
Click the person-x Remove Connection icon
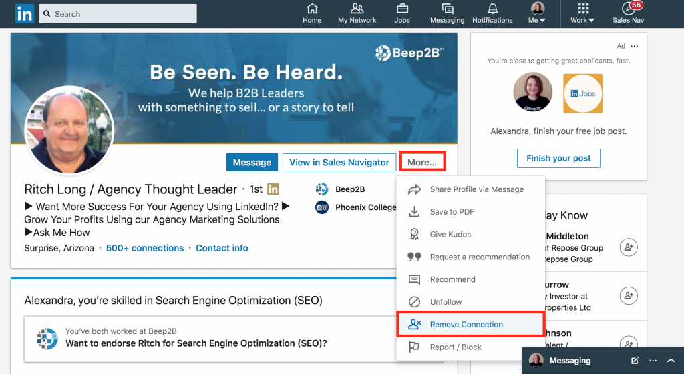(x=414, y=325)
